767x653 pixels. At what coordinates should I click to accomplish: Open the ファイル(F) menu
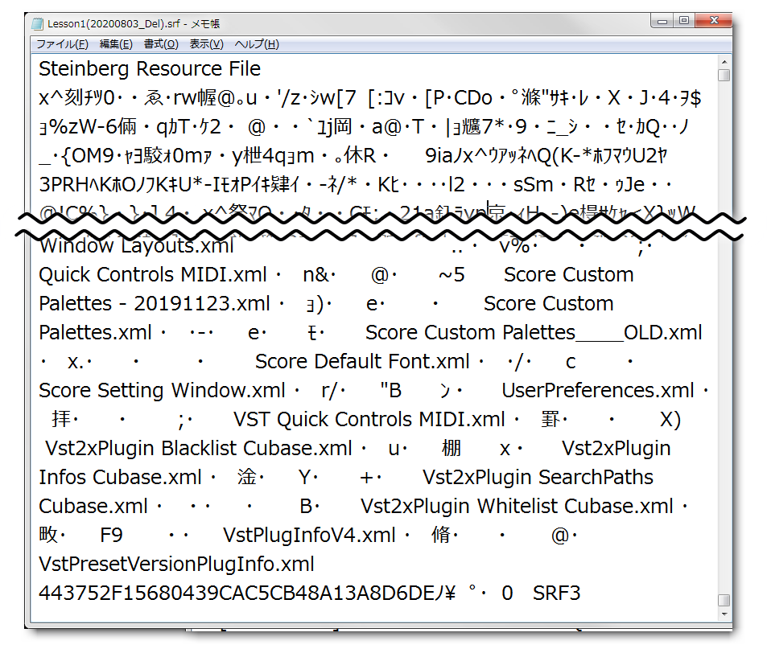(x=62, y=44)
